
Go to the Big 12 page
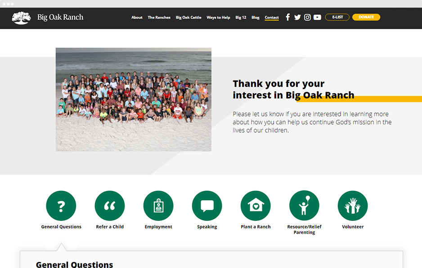point(241,17)
